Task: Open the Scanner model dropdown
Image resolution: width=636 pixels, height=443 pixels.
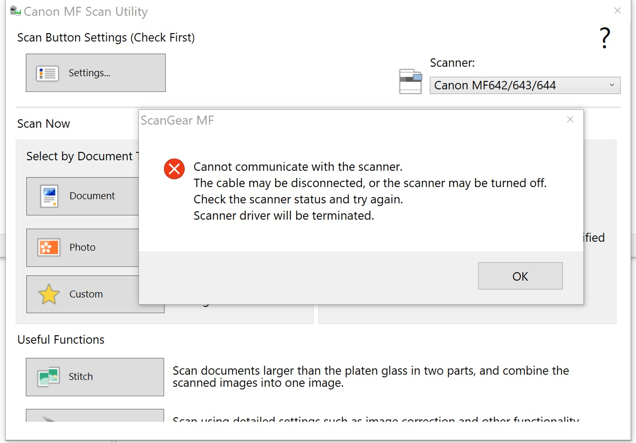Action: point(524,85)
